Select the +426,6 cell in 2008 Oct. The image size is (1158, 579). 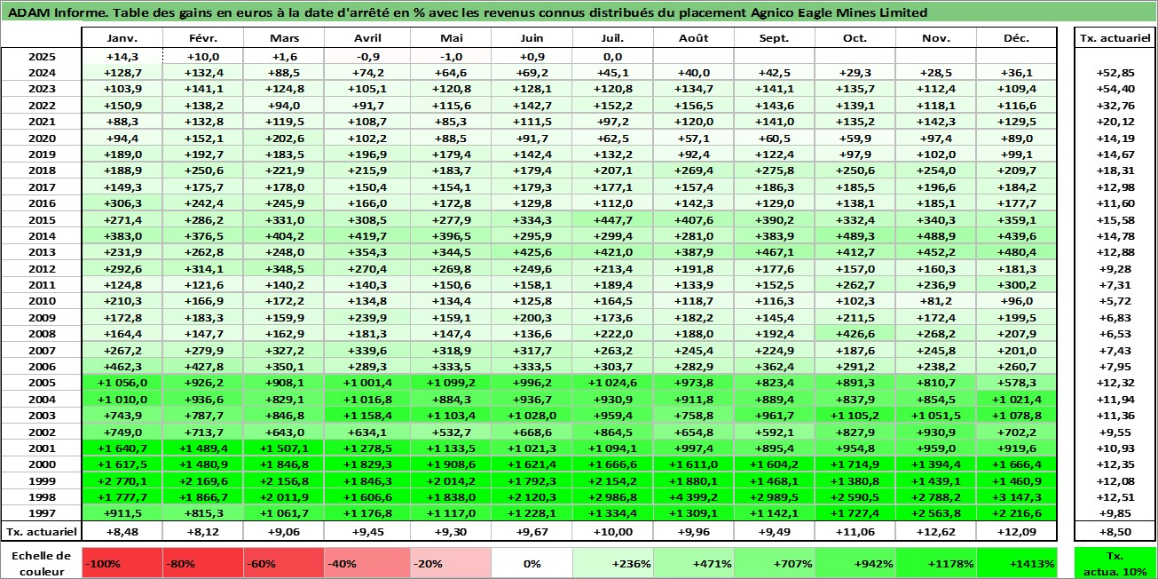[x=855, y=334]
